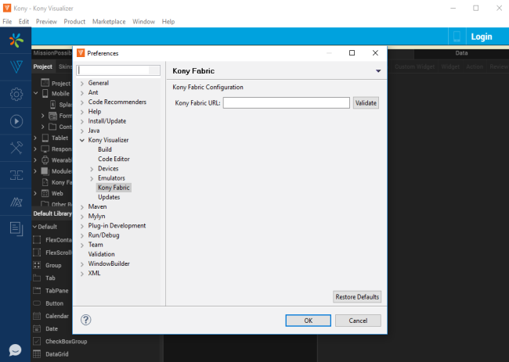Expand the Code Recommenders node
Viewport: 509px width, 362px height.
click(82, 102)
